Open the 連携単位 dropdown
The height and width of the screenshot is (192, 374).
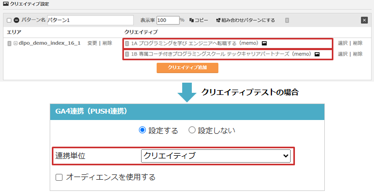[216, 156]
